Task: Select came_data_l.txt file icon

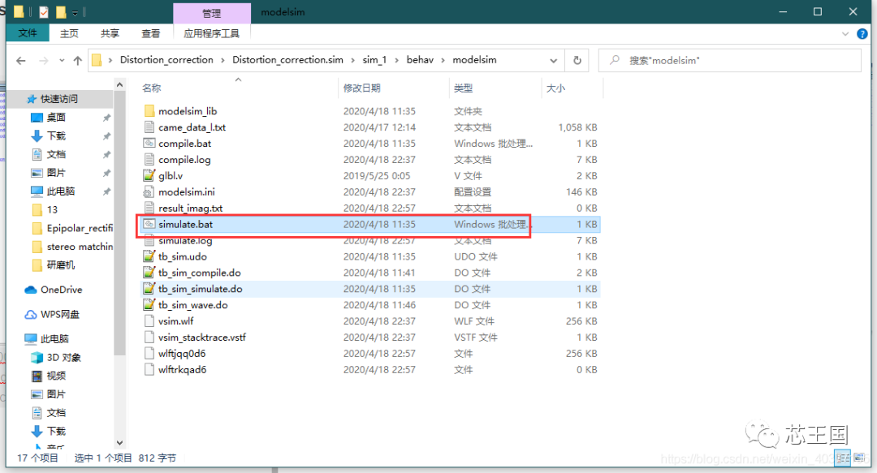Action: click(x=149, y=127)
